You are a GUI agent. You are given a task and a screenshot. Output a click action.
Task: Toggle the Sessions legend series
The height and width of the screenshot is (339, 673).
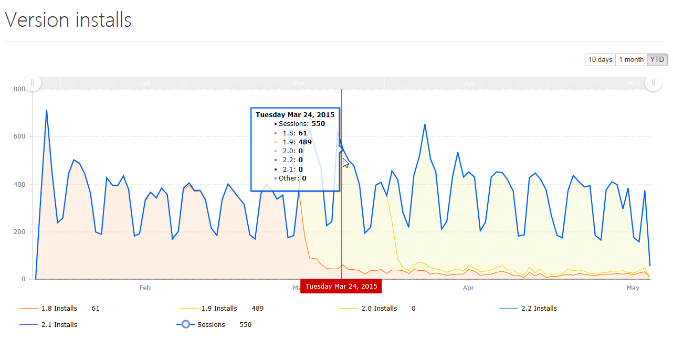pos(211,325)
